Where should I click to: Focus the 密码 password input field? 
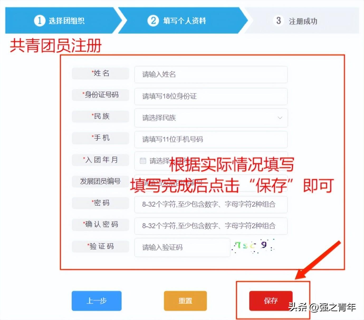[x=211, y=204]
